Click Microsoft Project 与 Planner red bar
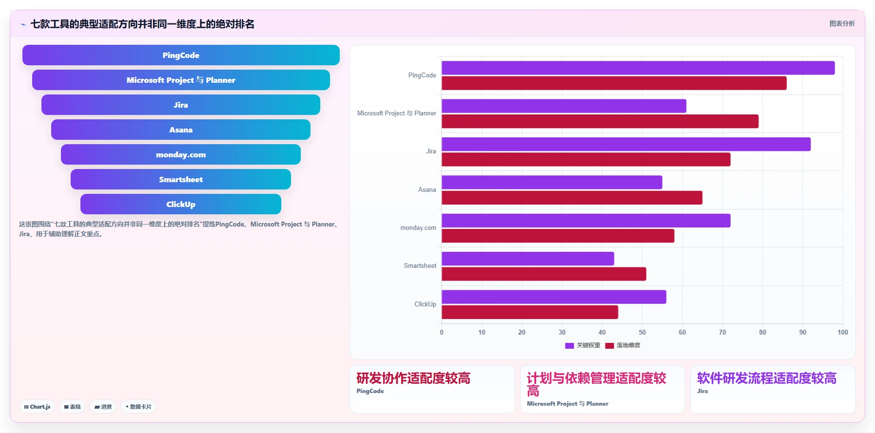 tap(600, 121)
